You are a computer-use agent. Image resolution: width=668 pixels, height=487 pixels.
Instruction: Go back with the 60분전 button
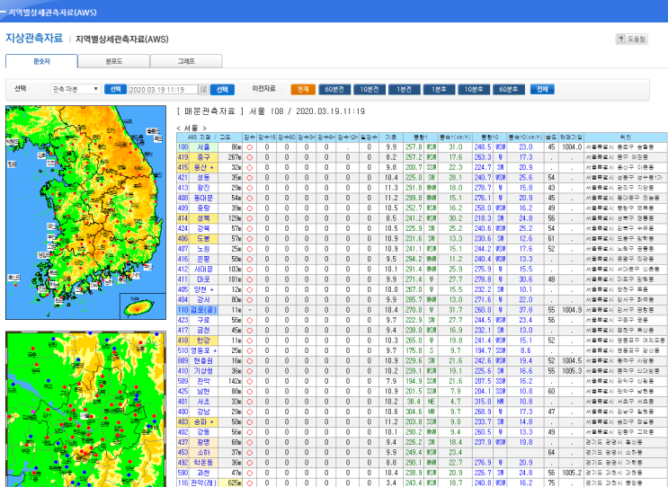[x=334, y=89]
